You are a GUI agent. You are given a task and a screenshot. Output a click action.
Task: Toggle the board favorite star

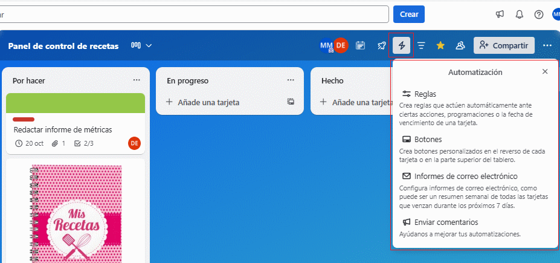(x=440, y=45)
